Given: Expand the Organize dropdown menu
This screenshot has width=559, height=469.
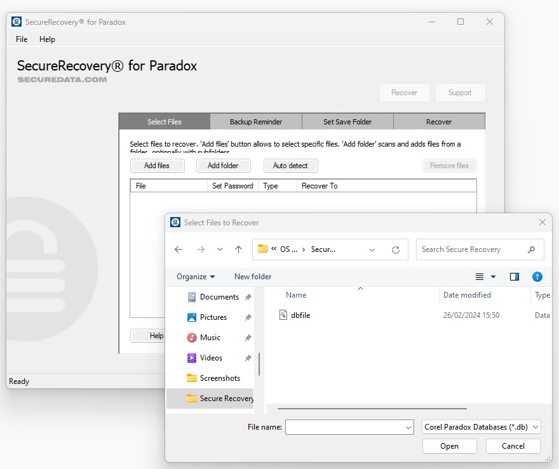Looking at the screenshot, I should click(196, 277).
